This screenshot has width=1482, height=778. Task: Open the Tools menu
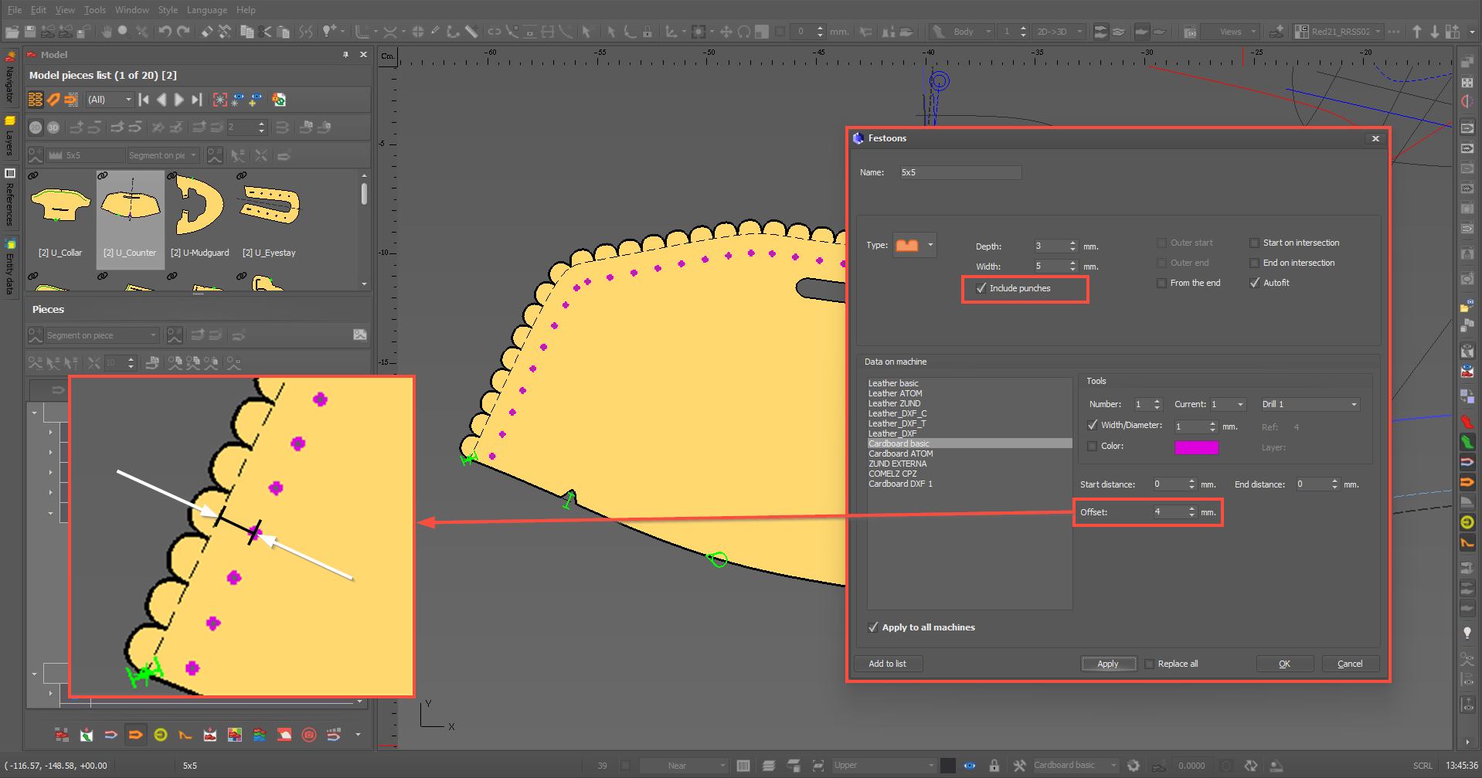pos(95,10)
